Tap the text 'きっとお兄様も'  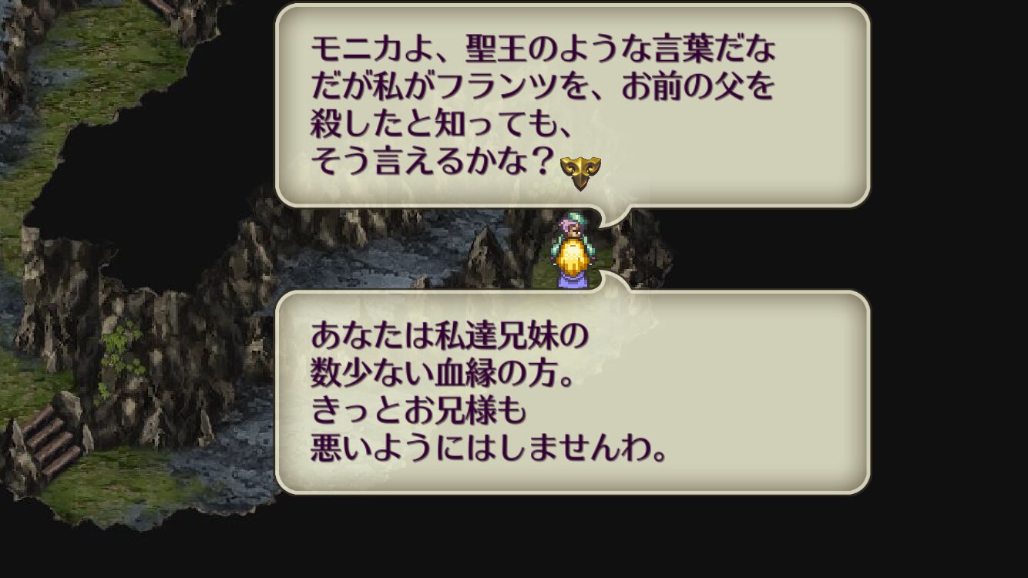point(418,410)
